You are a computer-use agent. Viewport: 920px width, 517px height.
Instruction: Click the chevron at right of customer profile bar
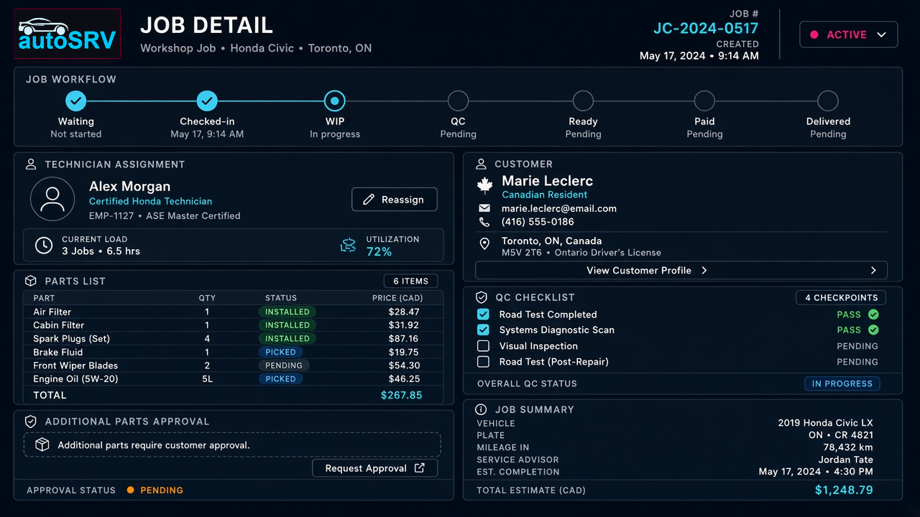[x=873, y=271]
